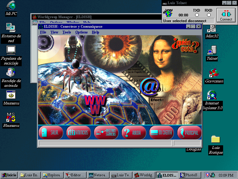Click the ¿quién está? graphic

pyautogui.click(x=186, y=46)
